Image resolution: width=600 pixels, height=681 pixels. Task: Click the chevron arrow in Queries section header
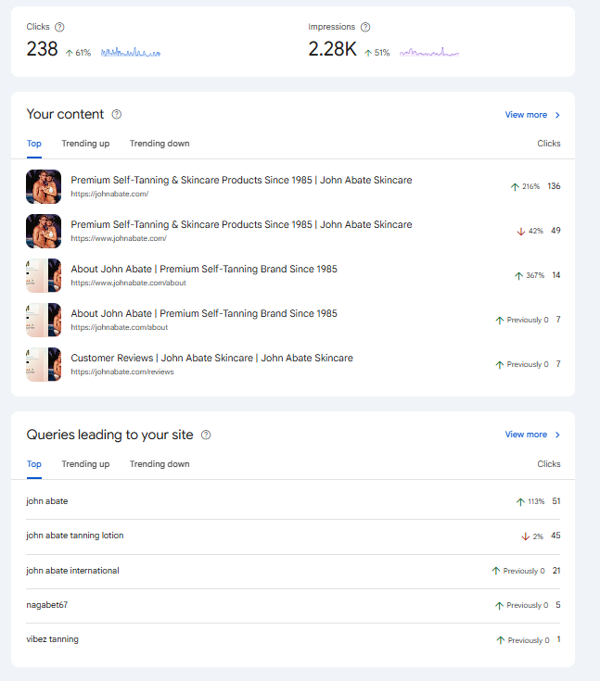point(557,435)
